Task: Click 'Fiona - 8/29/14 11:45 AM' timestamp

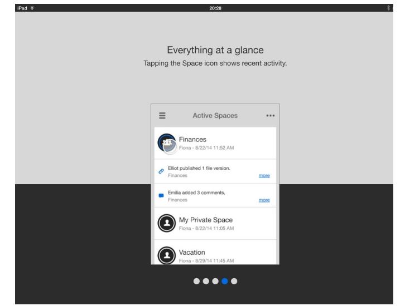Action: tap(206, 261)
